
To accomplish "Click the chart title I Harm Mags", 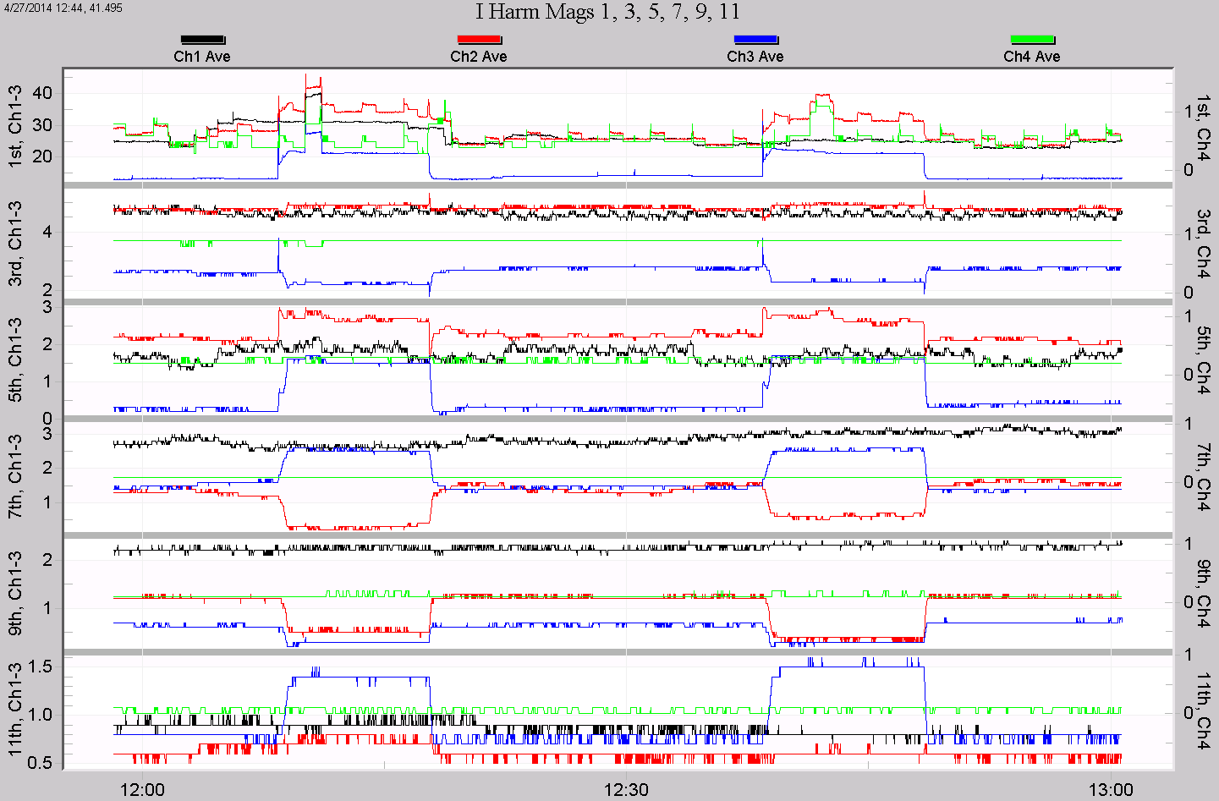I will [607, 12].
